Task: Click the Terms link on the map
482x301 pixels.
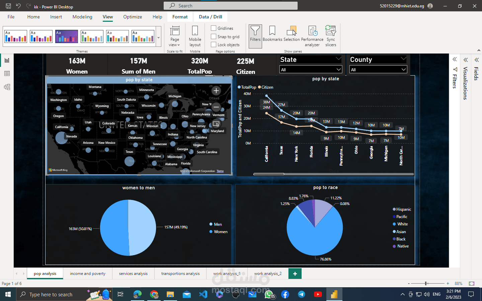Action: pos(220,171)
